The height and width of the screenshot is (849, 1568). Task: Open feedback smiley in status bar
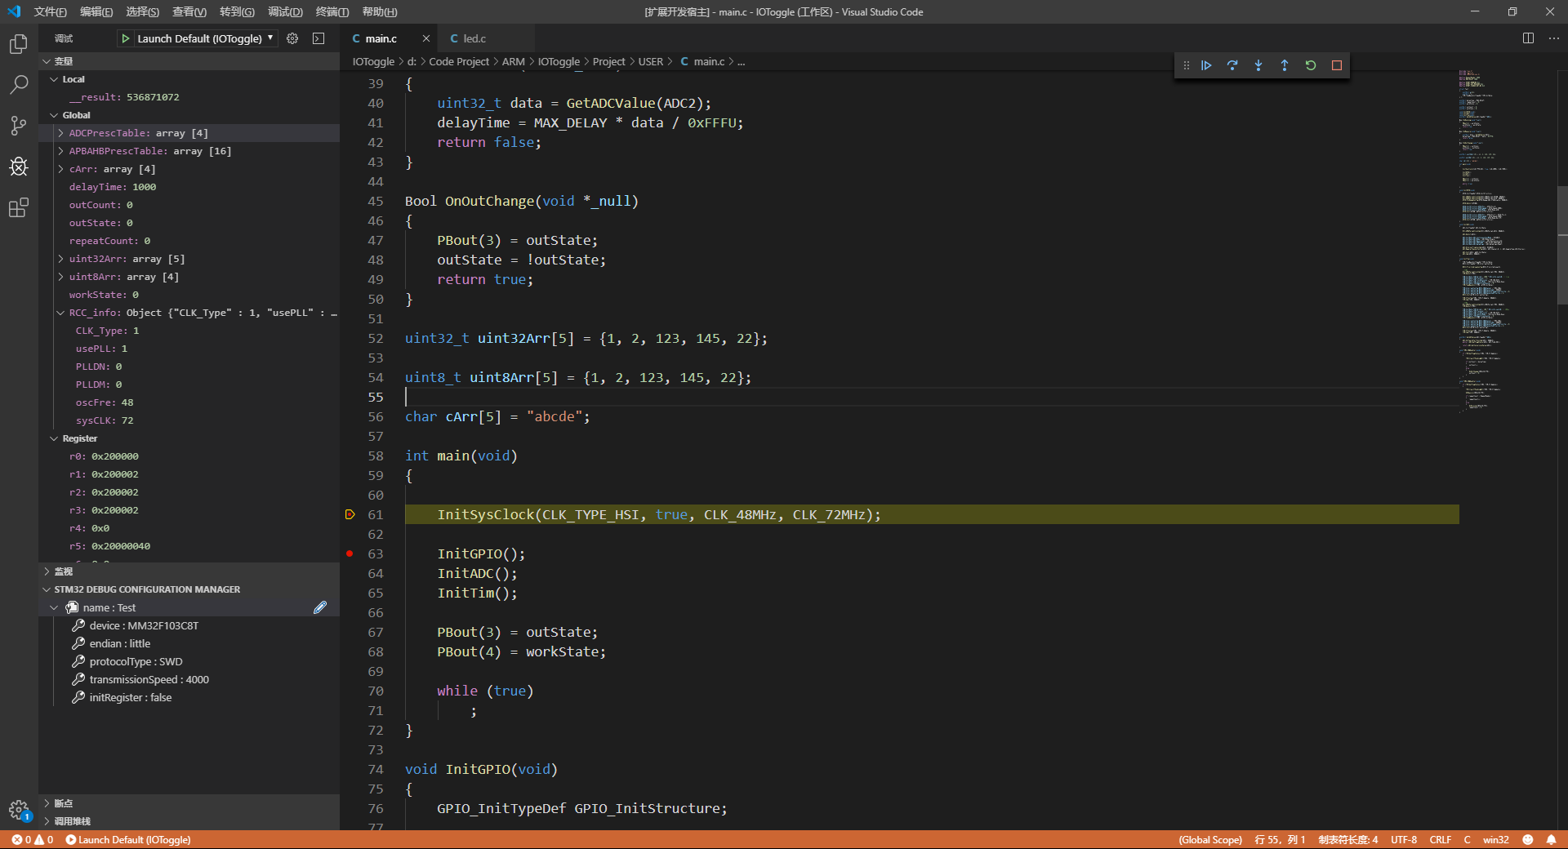[1528, 839]
